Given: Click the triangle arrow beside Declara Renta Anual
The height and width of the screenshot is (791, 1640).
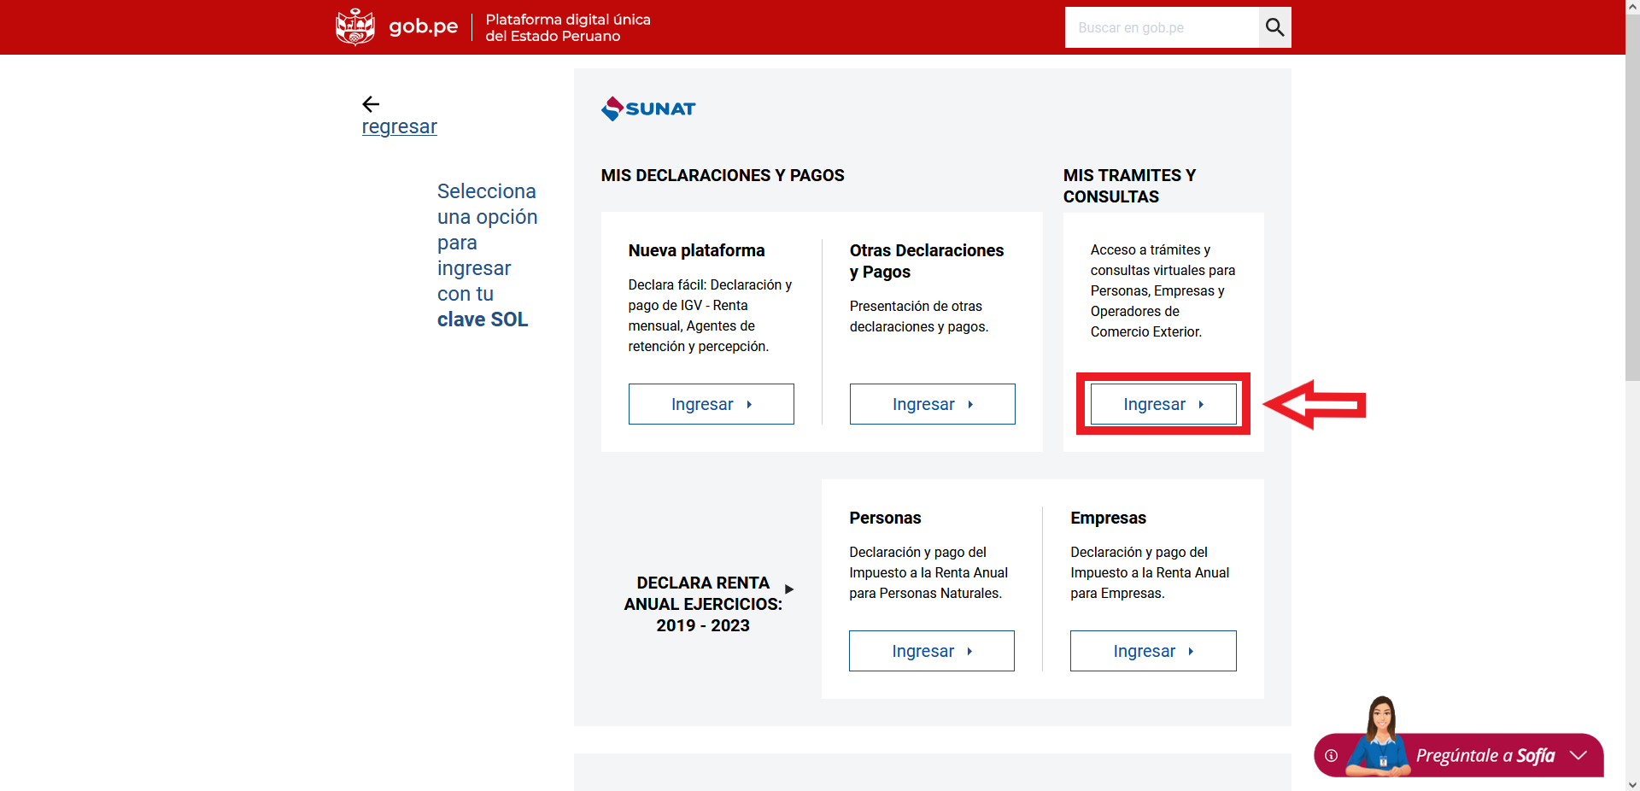Looking at the screenshot, I should tap(789, 589).
